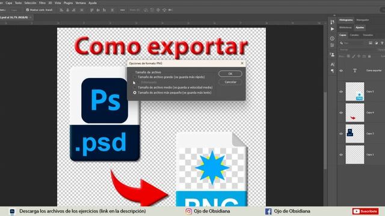Open the Properties info icon in side strip

[x=332, y=38]
